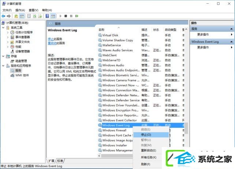Select 任务计划程序 in the tree

24,32
